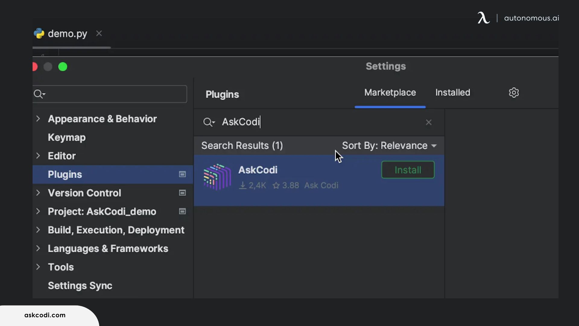Expand the Languages & Frameworks section
Screen dimensions: 579x326
[x=38, y=248]
